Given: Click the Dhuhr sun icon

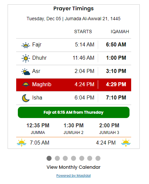Looking at the screenshot, I should (26, 58).
